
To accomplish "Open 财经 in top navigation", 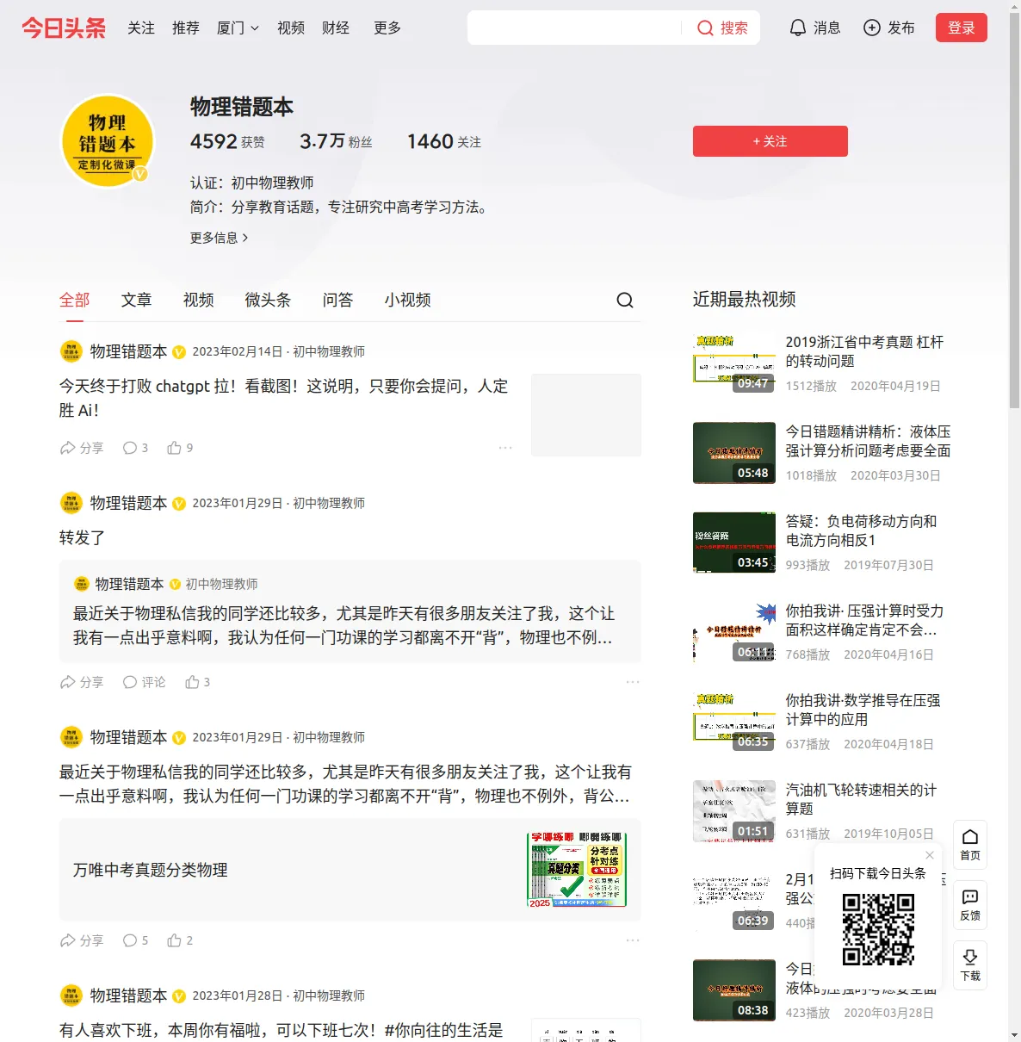I will (336, 28).
